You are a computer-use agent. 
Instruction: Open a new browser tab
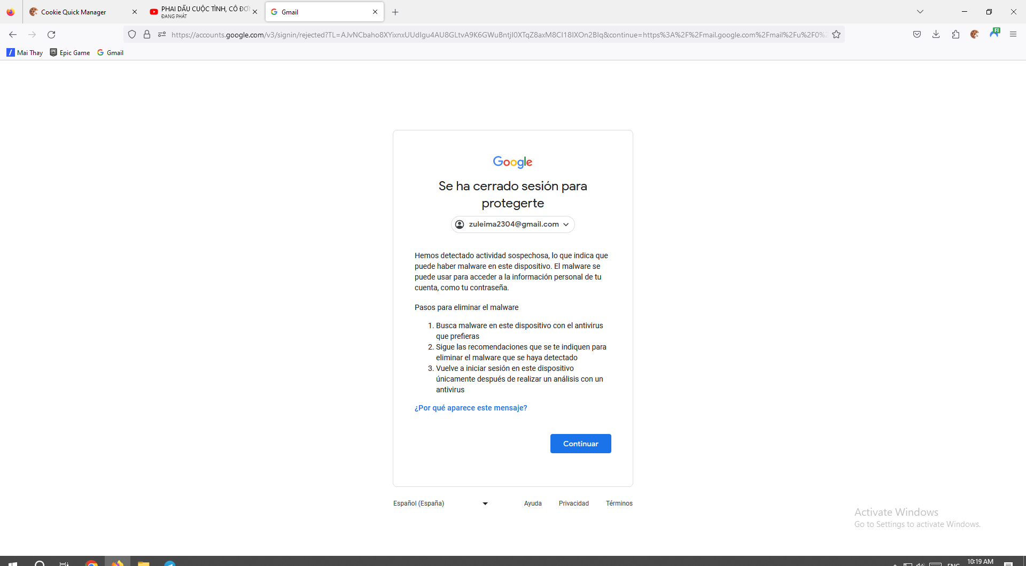395,12
